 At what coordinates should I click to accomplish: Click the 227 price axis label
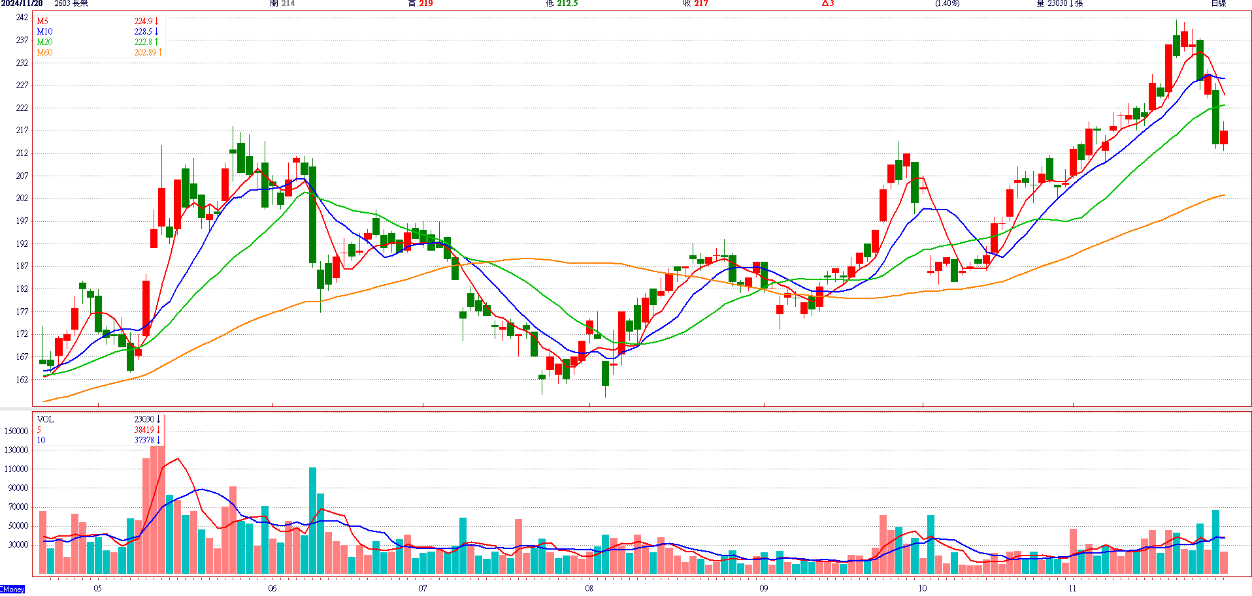22,86
